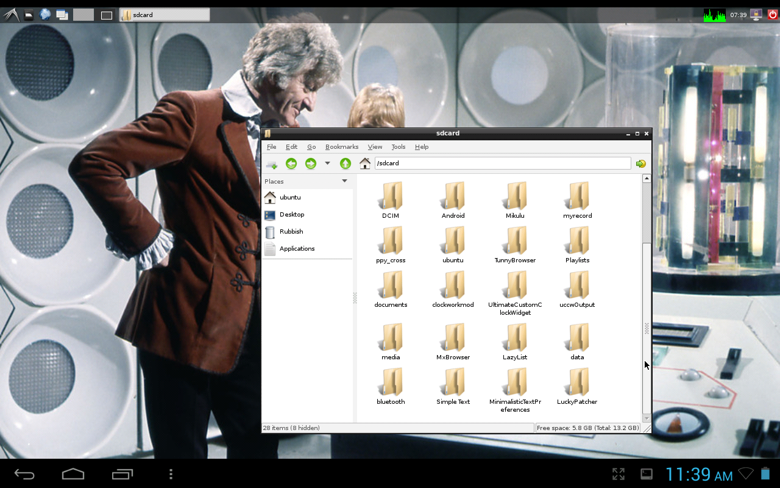
Task: Tap the Android home button
Action: pyautogui.click(x=73, y=474)
